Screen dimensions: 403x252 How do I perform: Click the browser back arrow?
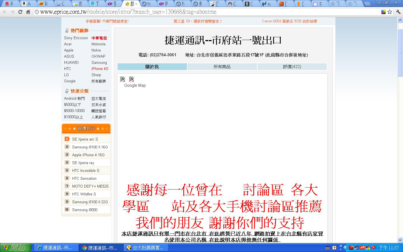click(x=4, y=12)
